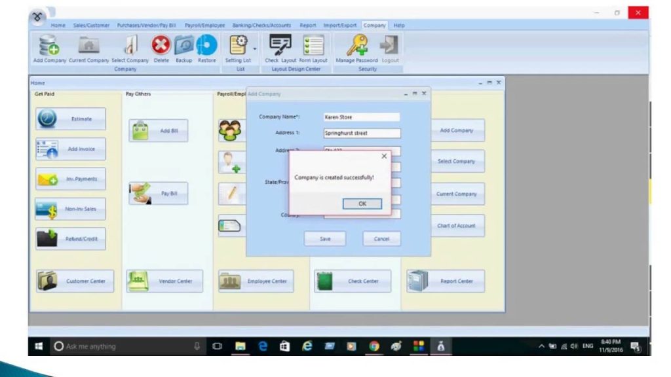Open Internet Explorer from the taskbar
Image resolution: width=671 pixels, height=377 pixels.
307,346
